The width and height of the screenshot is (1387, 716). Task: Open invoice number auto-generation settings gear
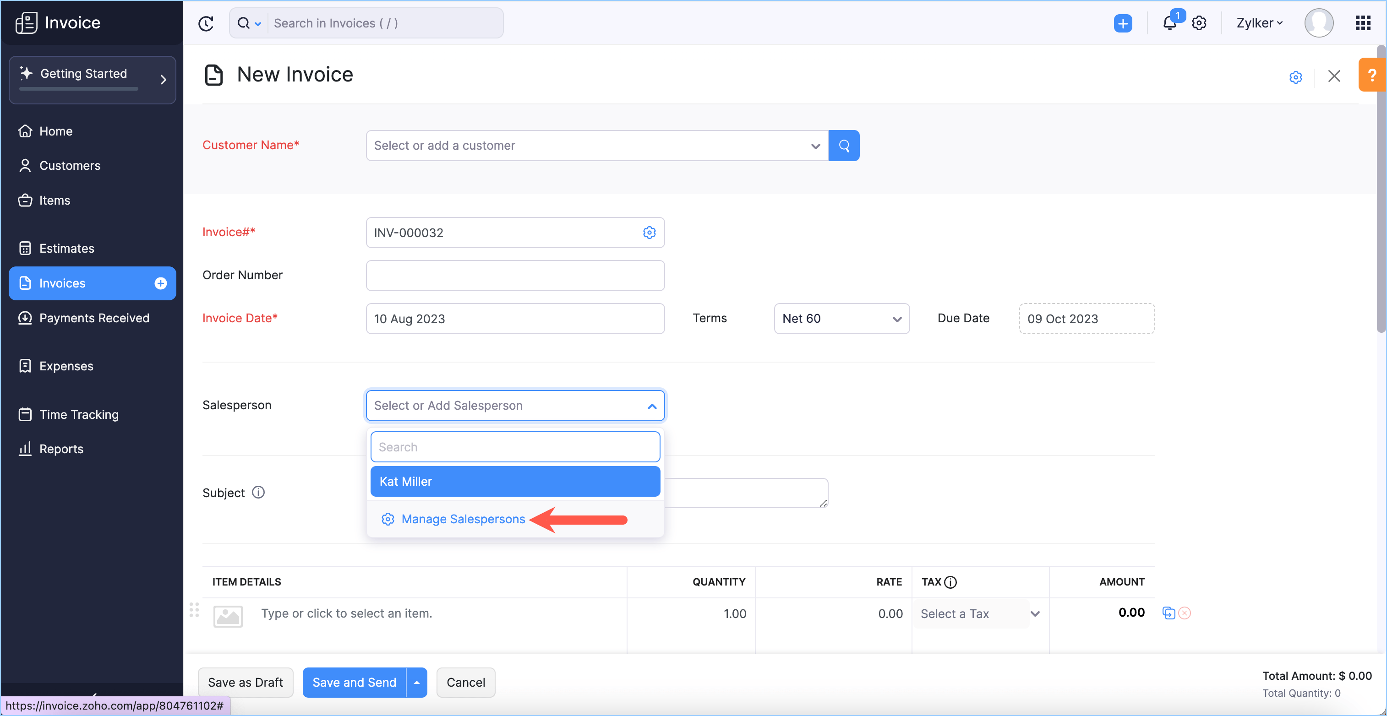click(x=650, y=233)
